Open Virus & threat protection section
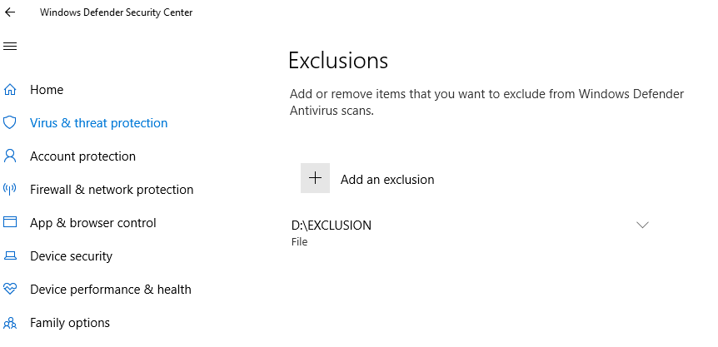 [98, 122]
